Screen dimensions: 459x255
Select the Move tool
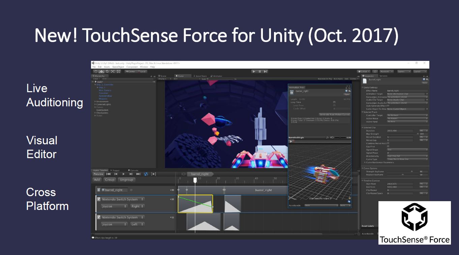[102, 71]
